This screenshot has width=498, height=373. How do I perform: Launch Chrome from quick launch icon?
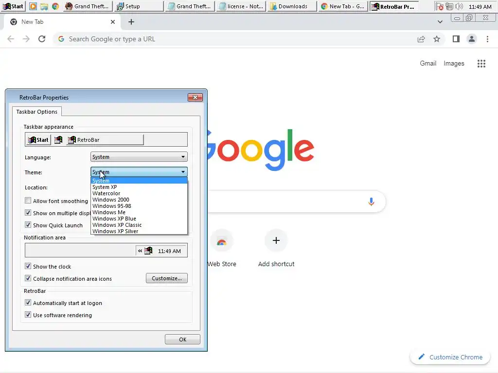coord(55,6)
